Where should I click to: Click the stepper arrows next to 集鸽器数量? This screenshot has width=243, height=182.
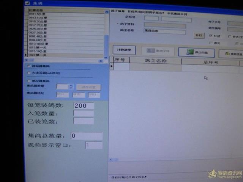(x=71, y=86)
